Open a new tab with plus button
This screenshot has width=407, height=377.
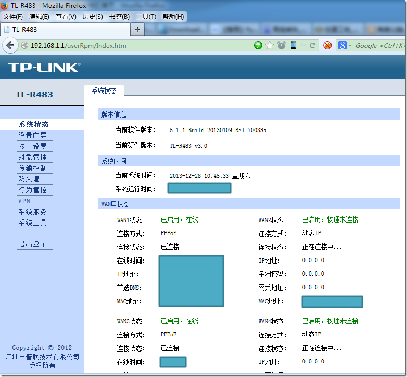[x=137, y=30]
